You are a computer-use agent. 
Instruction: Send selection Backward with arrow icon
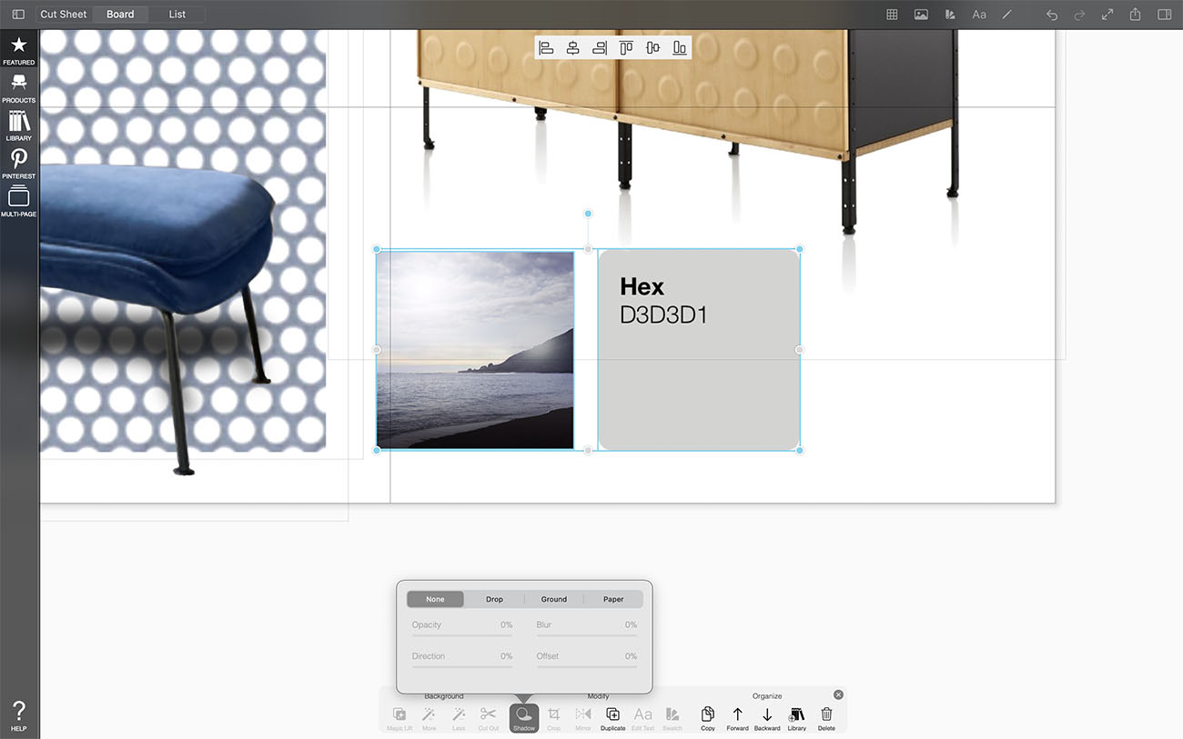(767, 717)
